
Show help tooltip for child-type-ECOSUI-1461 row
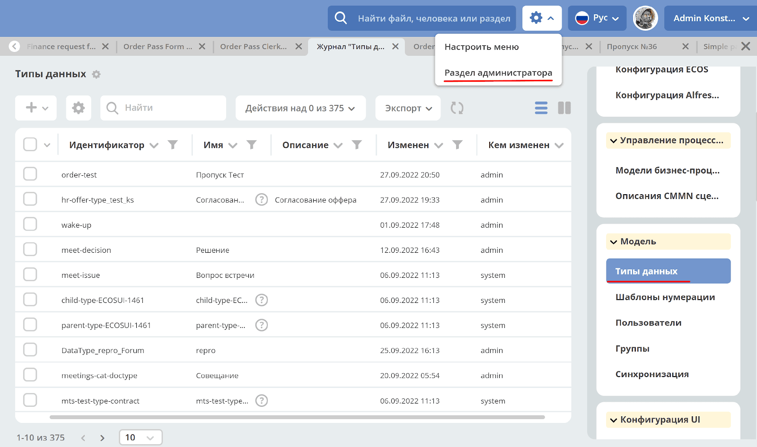[x=262, y=300]
